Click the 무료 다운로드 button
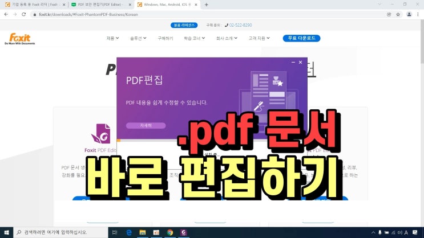Image resolution: width=424 pixels, height=238 pixels. point(301,38)
